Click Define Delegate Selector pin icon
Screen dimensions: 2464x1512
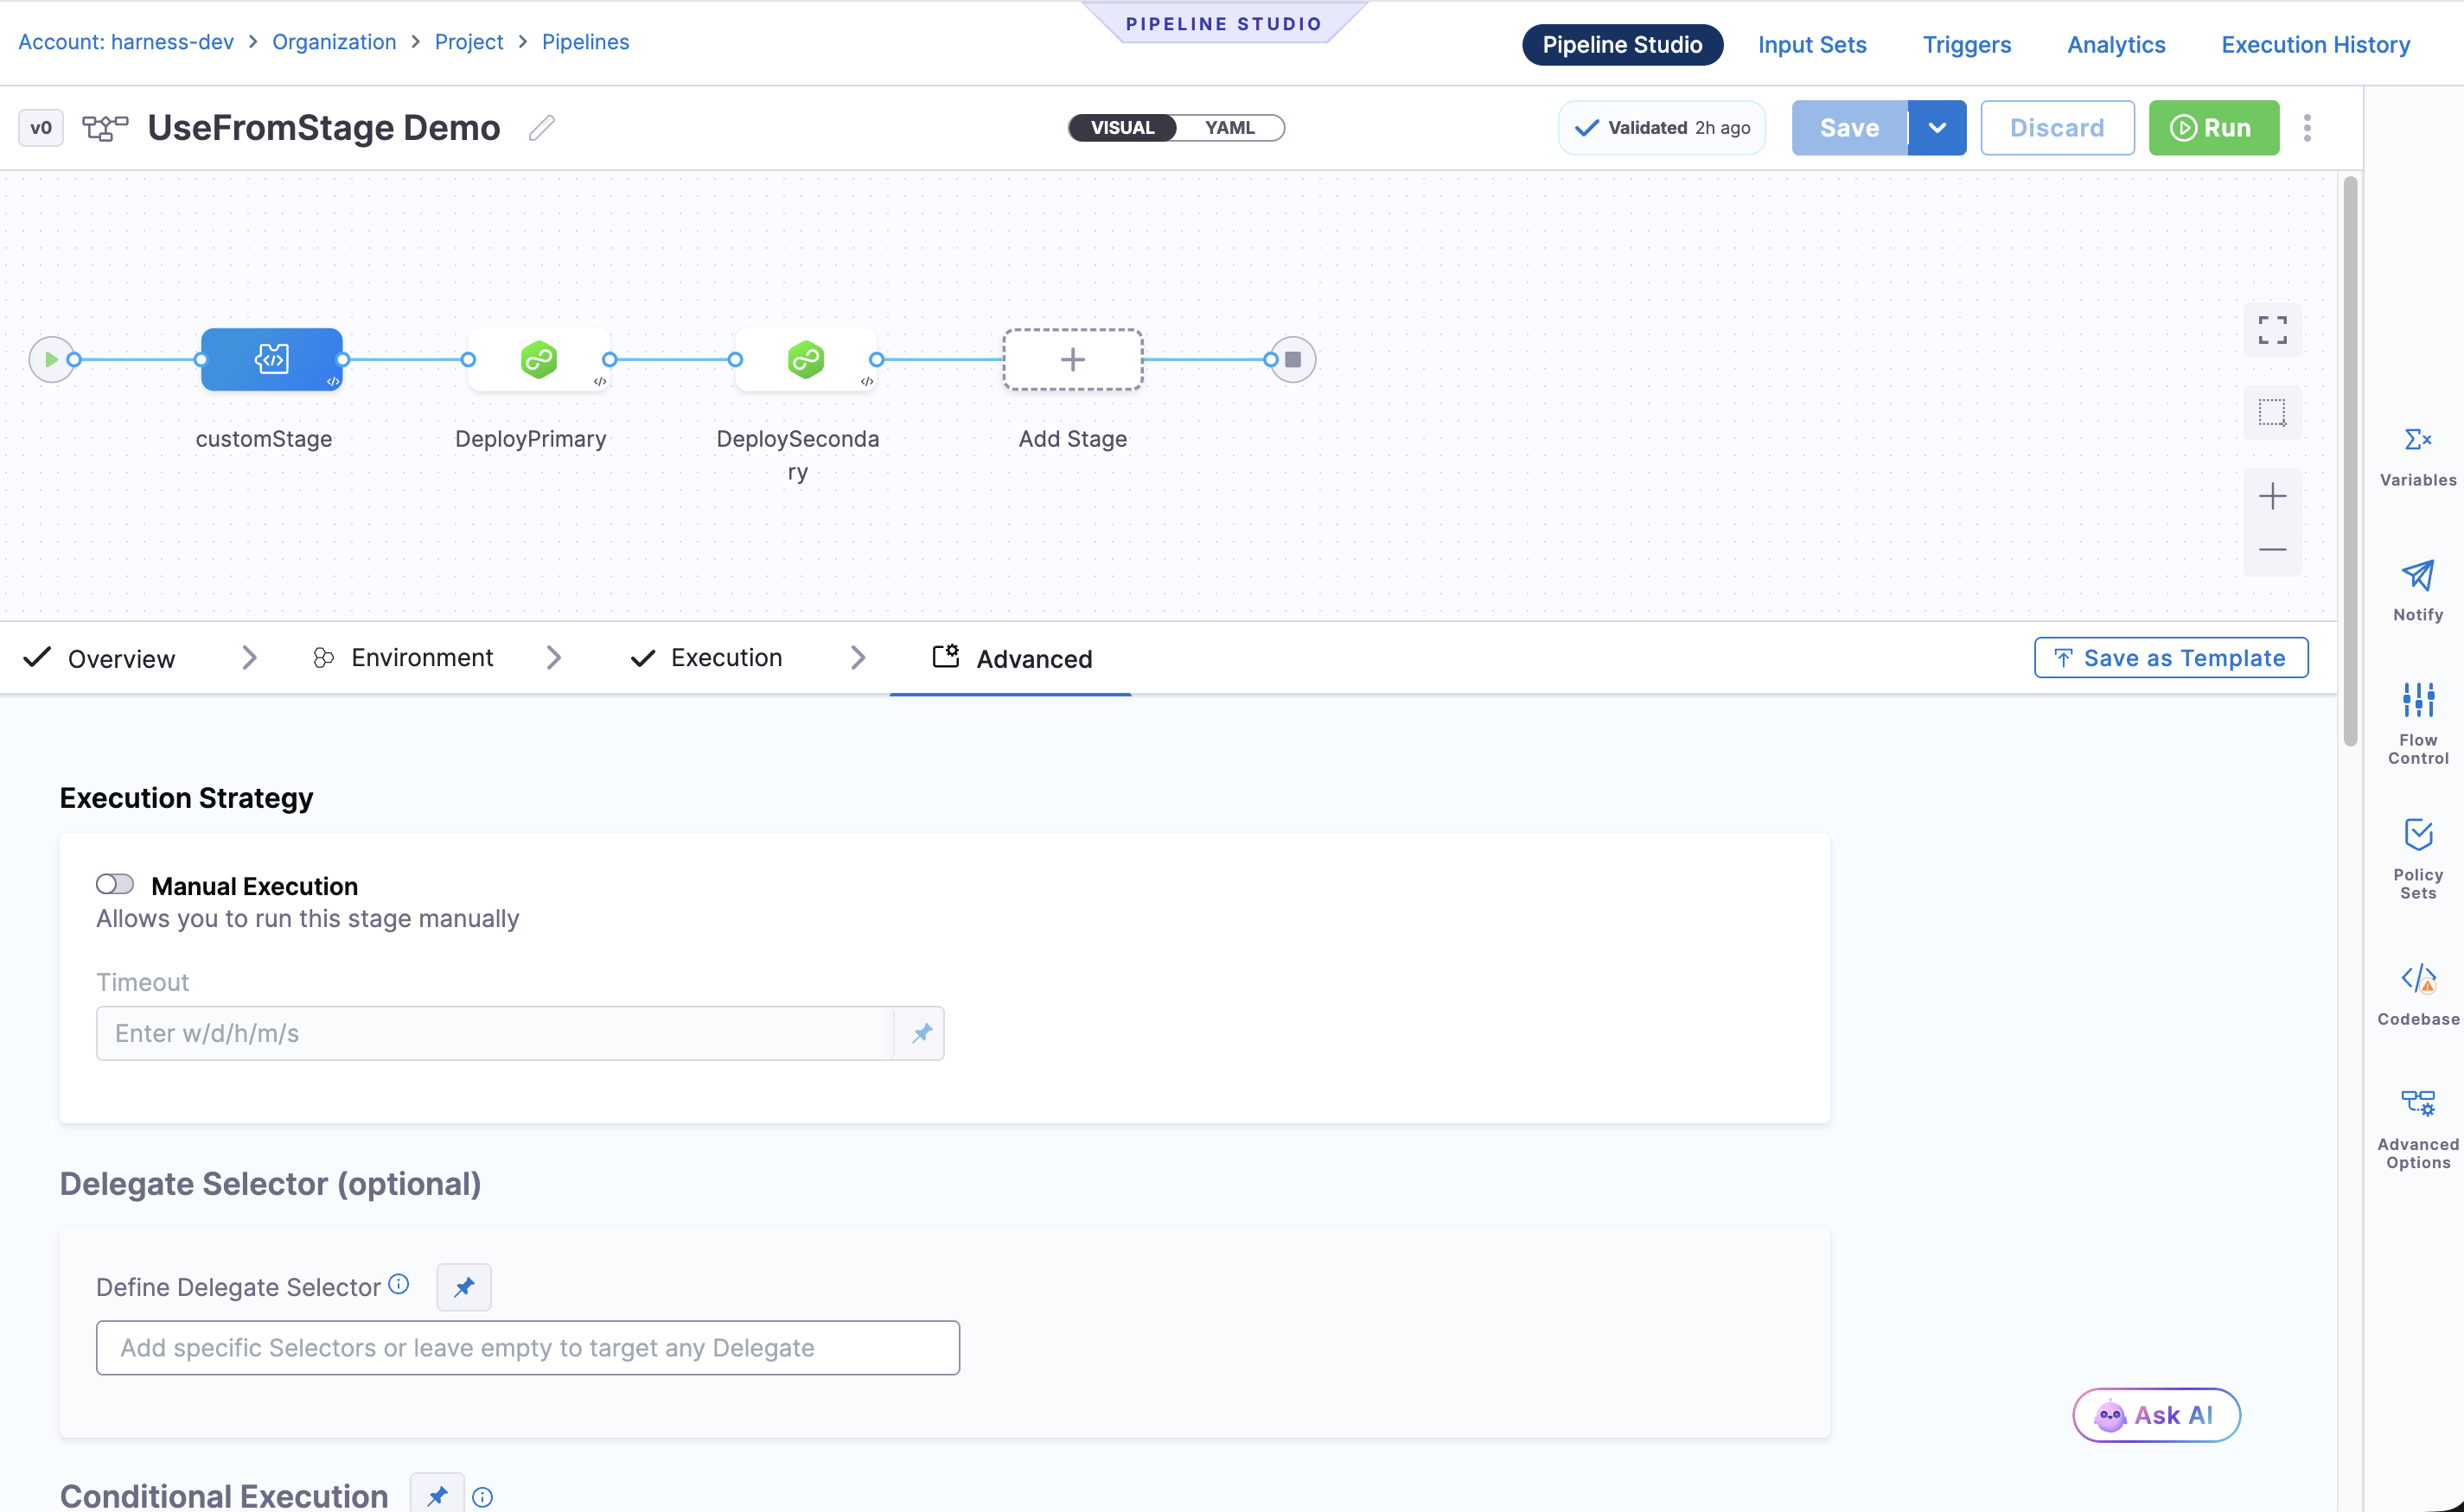pyautogui.click(x=464, y=1287)
